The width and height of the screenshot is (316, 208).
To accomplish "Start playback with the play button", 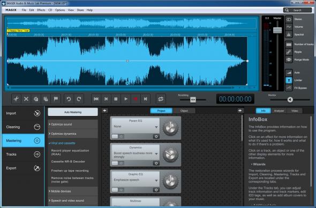I will (x=126, y=99).
